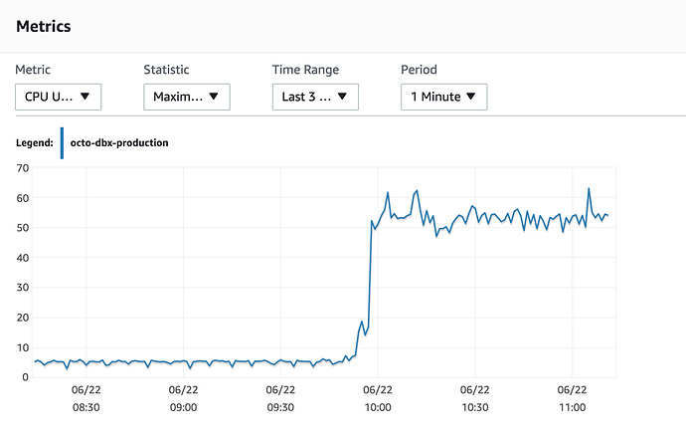Click the 50 value on y-axis
The image size is (686, 438).
pos(23,228)
